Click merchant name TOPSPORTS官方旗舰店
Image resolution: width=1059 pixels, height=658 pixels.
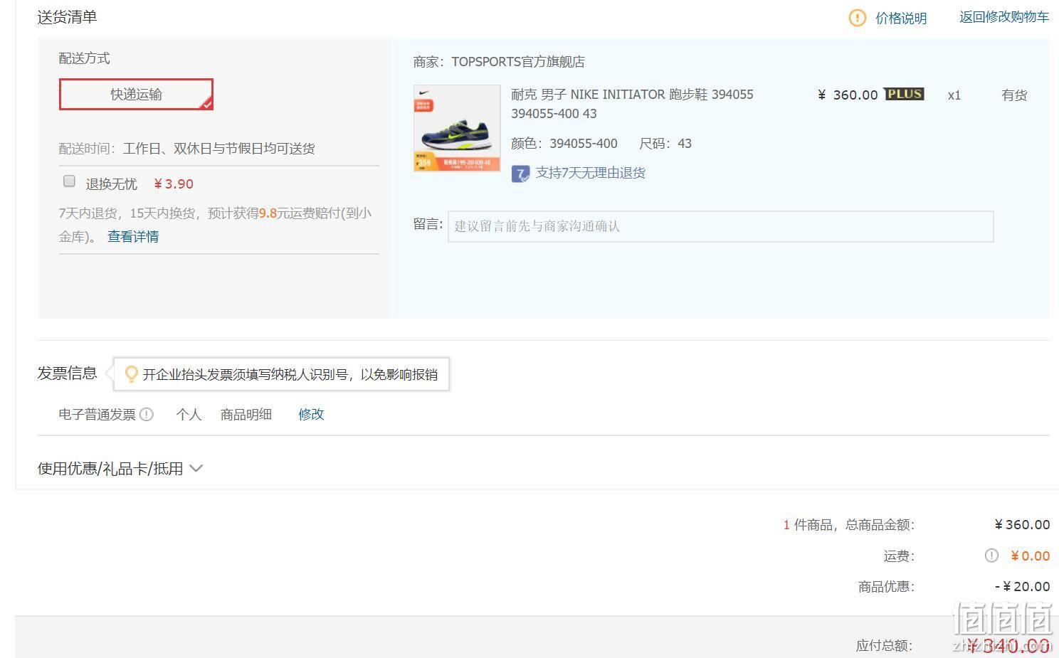(x=518, y=62)
